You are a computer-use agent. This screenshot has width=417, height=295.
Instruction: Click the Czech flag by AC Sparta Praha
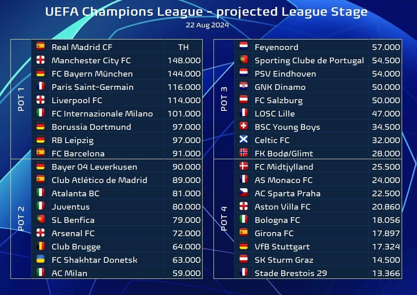tap(243, 192)
